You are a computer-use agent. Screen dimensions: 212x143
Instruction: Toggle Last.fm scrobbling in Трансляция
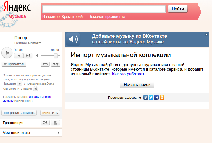click(x=45, y=123)
